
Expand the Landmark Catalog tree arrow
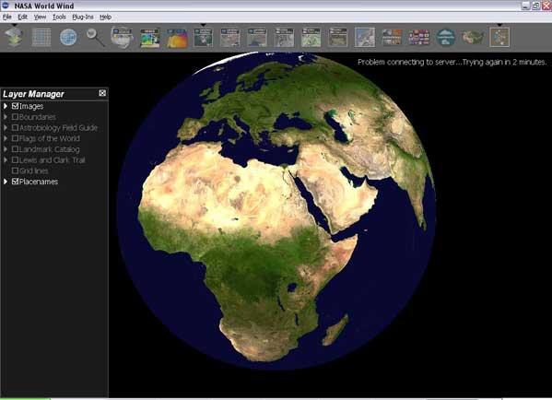(6, 149)
